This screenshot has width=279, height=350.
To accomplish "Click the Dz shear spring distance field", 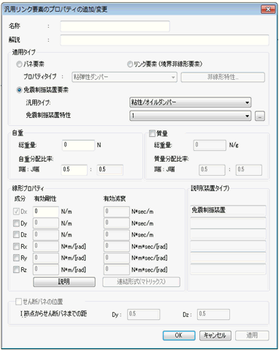I will coord(213,314).
